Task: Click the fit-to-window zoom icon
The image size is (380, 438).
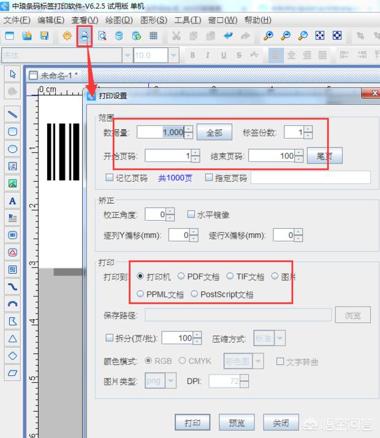Action: [320, 36]
